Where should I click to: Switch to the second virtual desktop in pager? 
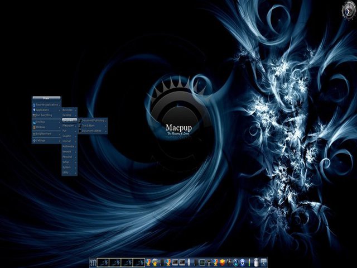click(115, 262)
